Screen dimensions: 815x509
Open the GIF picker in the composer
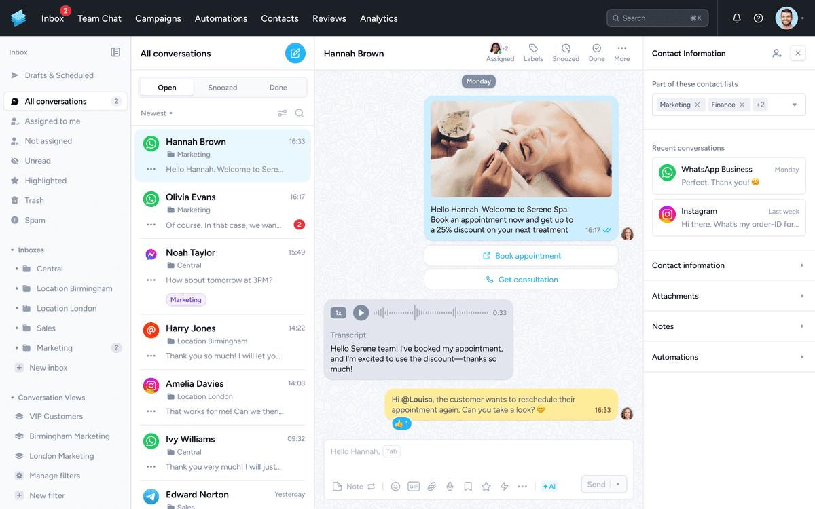(x=414, y=486)
